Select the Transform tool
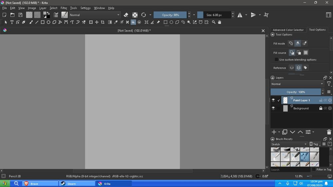Image resolution: width=333 pixels, height=187 pixels. click(x=91, y=22)
